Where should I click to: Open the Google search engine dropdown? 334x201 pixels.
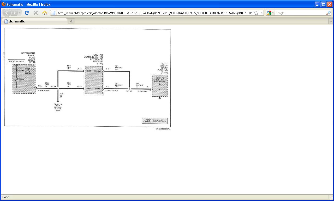click(x=270, y=13)
